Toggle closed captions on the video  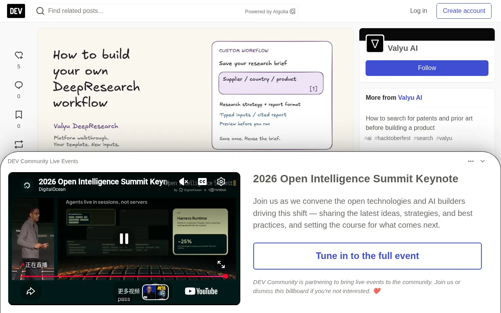(202, 182)
